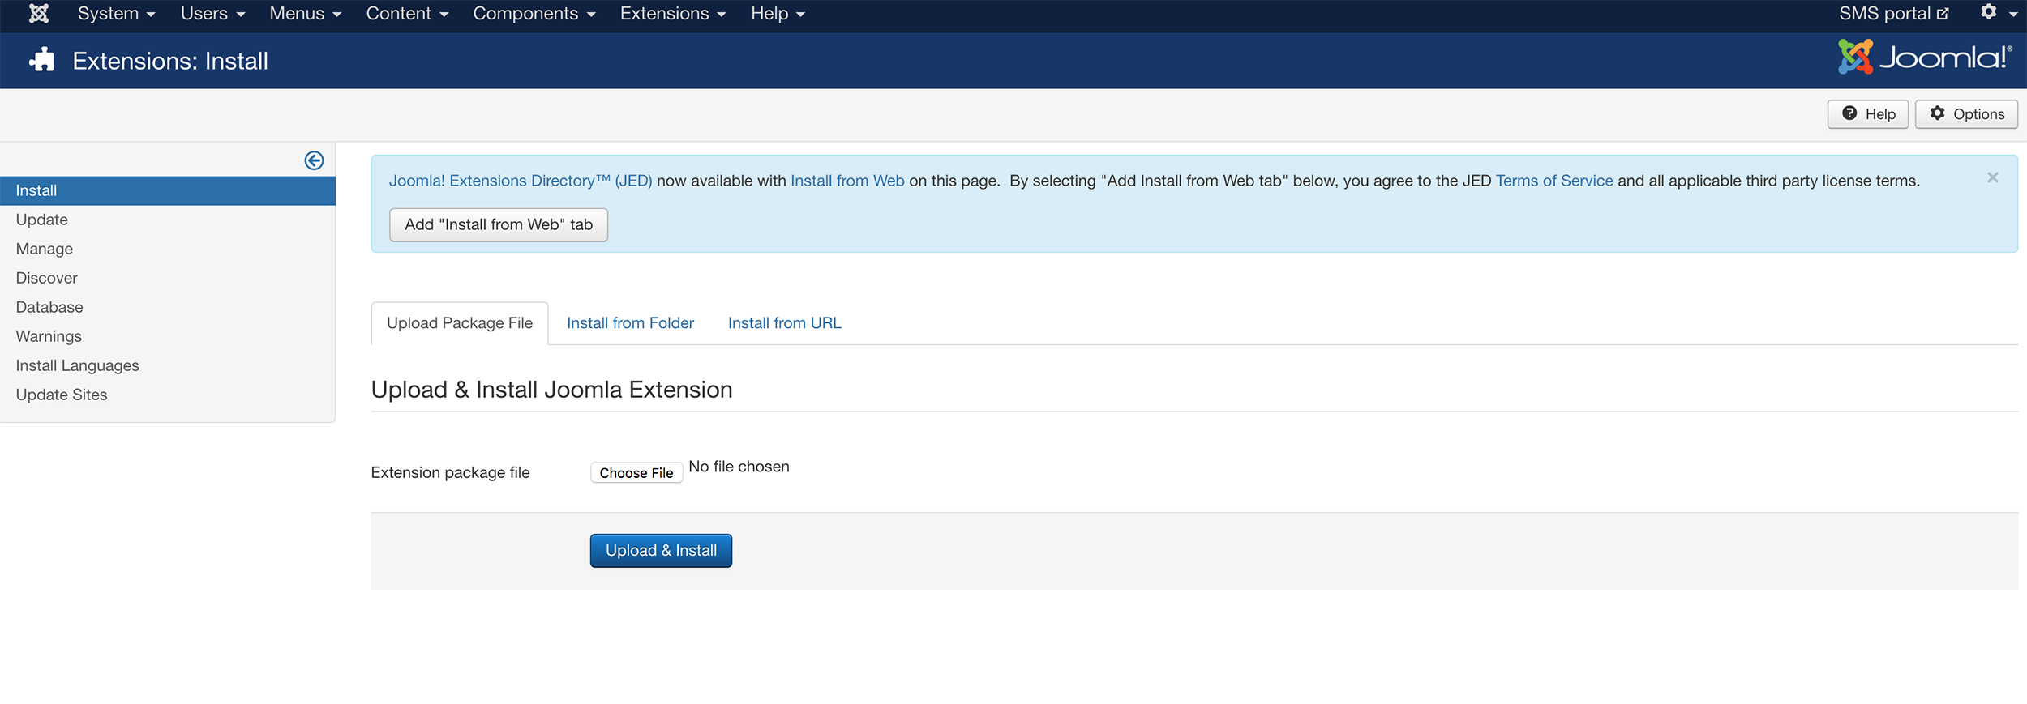Open the Options toolbar button

click(x=1966, y=114)
